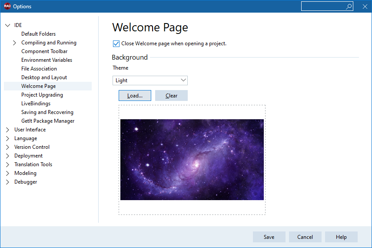Image resolution: width=372 pixels, height=248 pixels.
Task: Expand the User Interface node
Action: coord(7,130)
